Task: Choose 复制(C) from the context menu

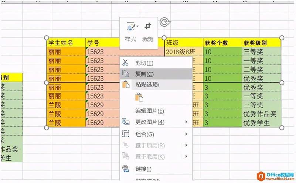Action: click(x=144, y=74)
